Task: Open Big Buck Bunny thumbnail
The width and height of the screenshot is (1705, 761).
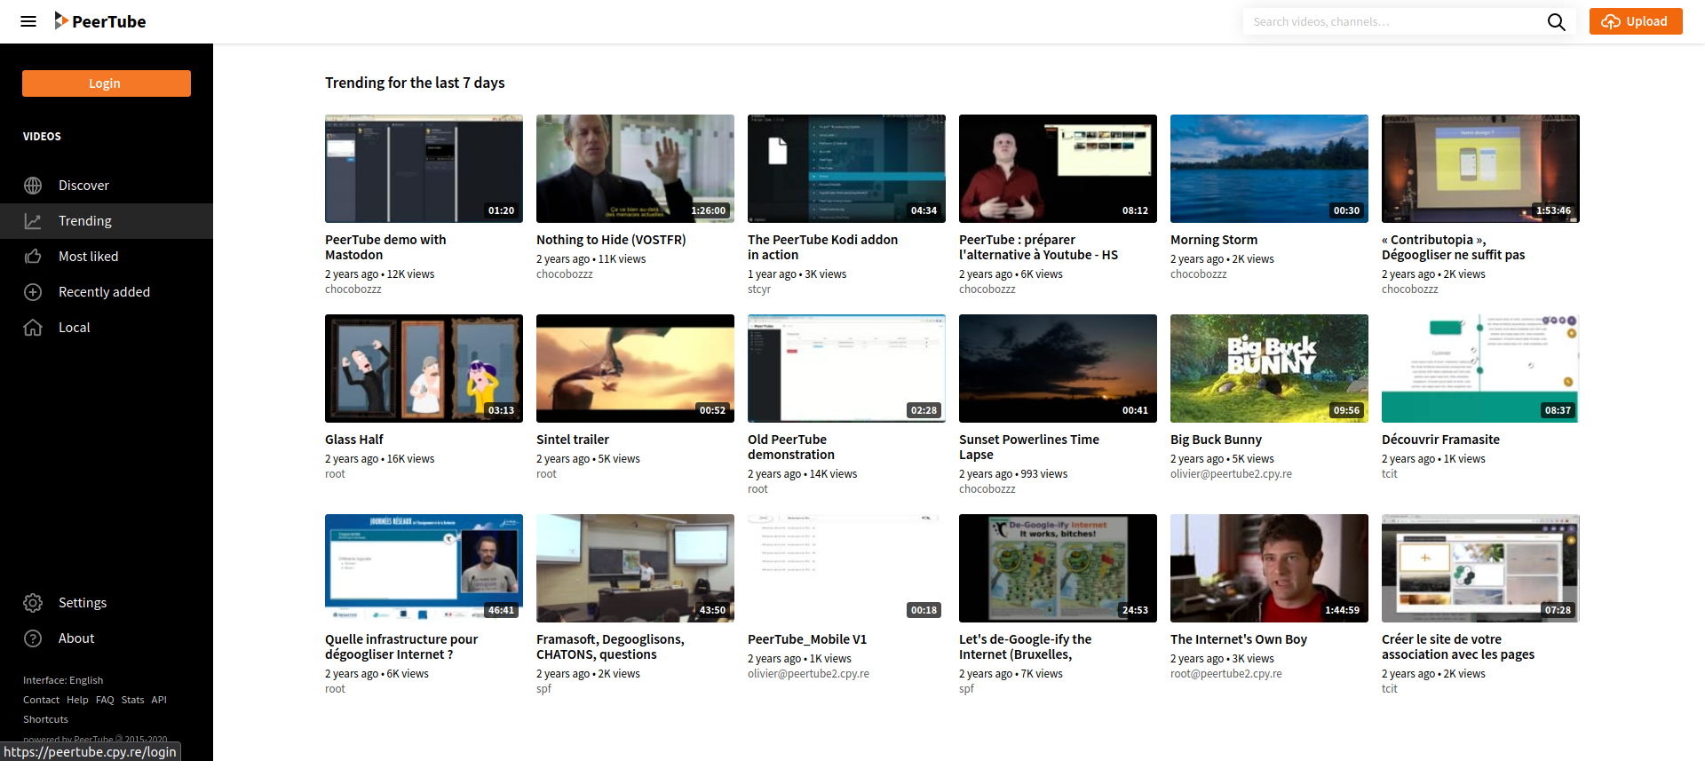Action: 1269,369
